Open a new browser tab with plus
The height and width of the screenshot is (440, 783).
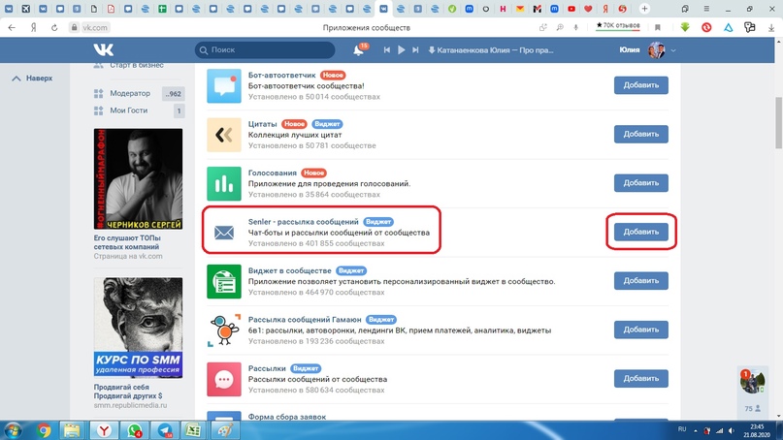point(644,9)
